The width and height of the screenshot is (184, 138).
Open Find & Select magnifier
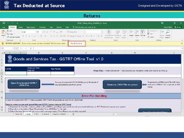coord(168,34)
